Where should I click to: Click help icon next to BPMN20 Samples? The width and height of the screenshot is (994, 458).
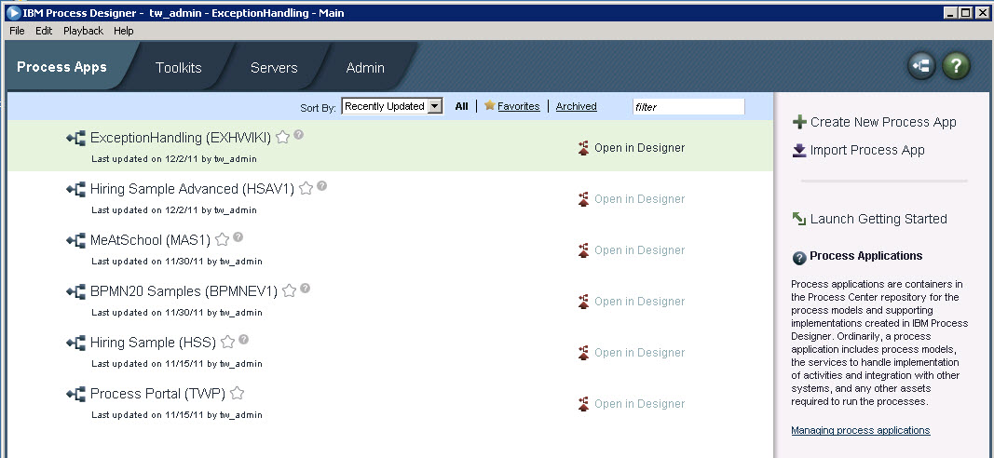(305, 289)
